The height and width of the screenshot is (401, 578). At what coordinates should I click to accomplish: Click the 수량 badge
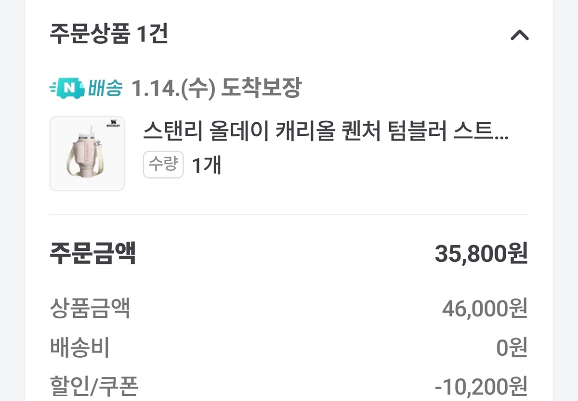point(163,165)
